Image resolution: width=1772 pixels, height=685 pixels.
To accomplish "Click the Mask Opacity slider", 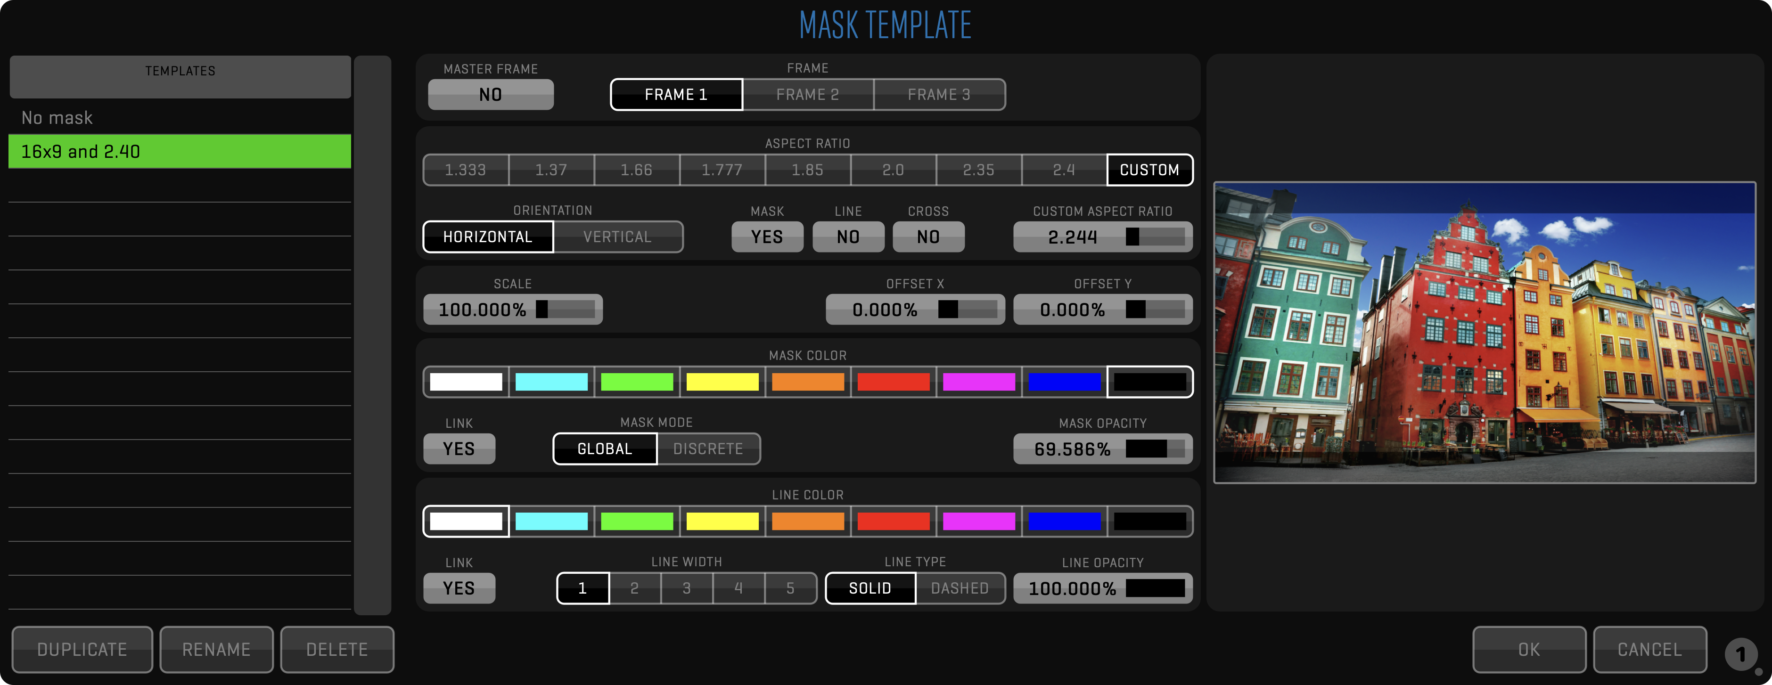I will point(1154,449).
